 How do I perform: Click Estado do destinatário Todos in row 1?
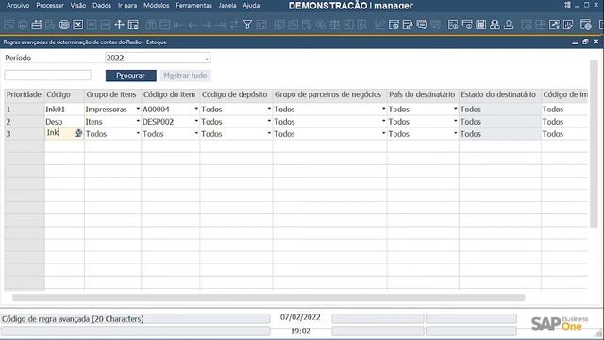499,110
